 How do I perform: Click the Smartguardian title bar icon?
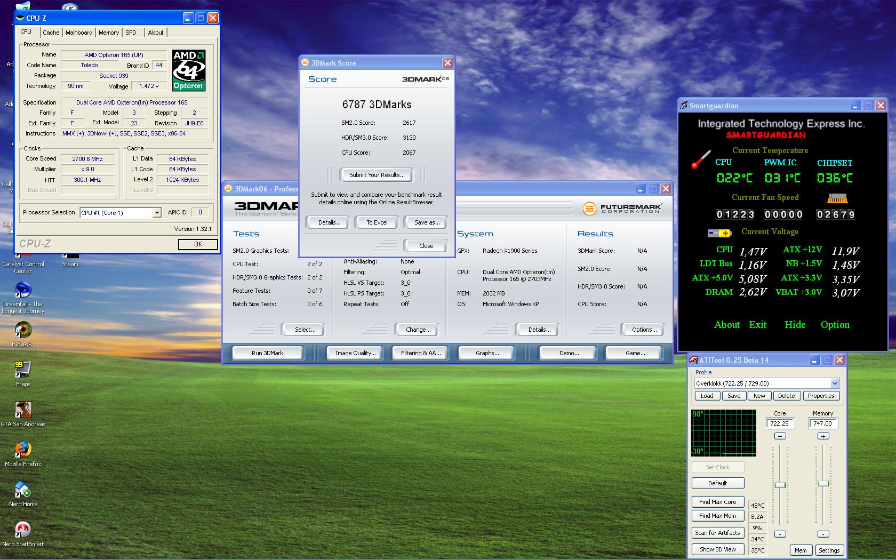(684, 106)
